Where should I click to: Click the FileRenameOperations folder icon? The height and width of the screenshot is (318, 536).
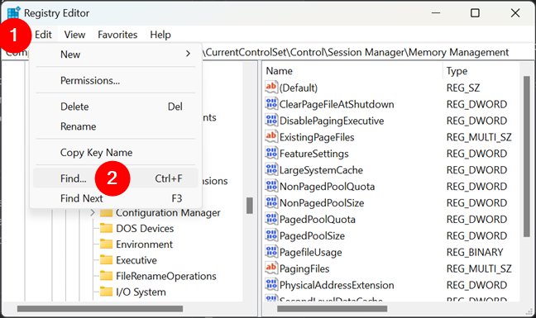(107, 276)
